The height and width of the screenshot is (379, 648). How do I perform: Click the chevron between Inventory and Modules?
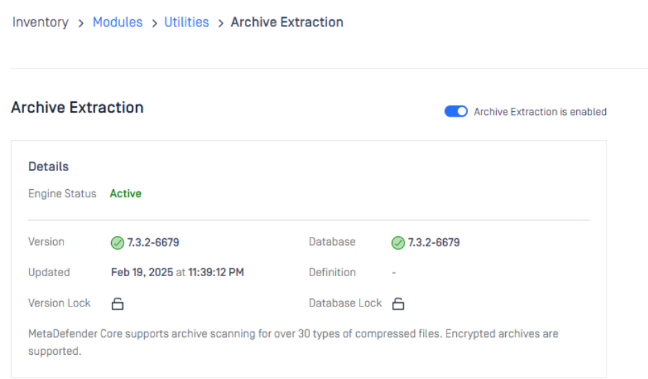pos(81,23)
